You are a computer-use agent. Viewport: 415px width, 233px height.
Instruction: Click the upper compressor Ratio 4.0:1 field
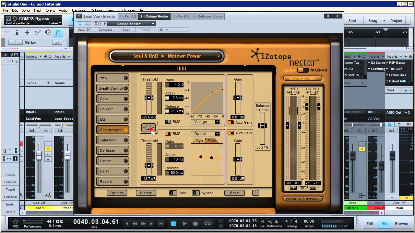coord(174,84)
